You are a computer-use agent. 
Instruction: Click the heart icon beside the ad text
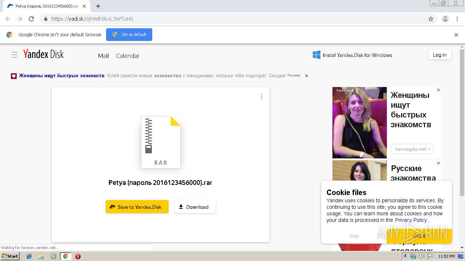coord(14,76)
